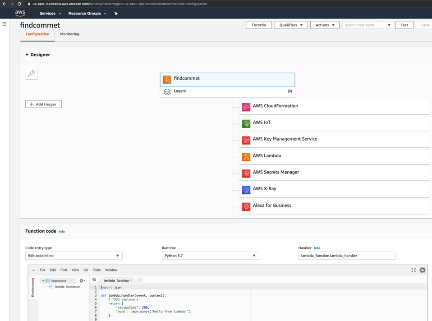Open the code editor settings gear
The height and width of the screenshot is (321, 432).
tap(422, 270)
